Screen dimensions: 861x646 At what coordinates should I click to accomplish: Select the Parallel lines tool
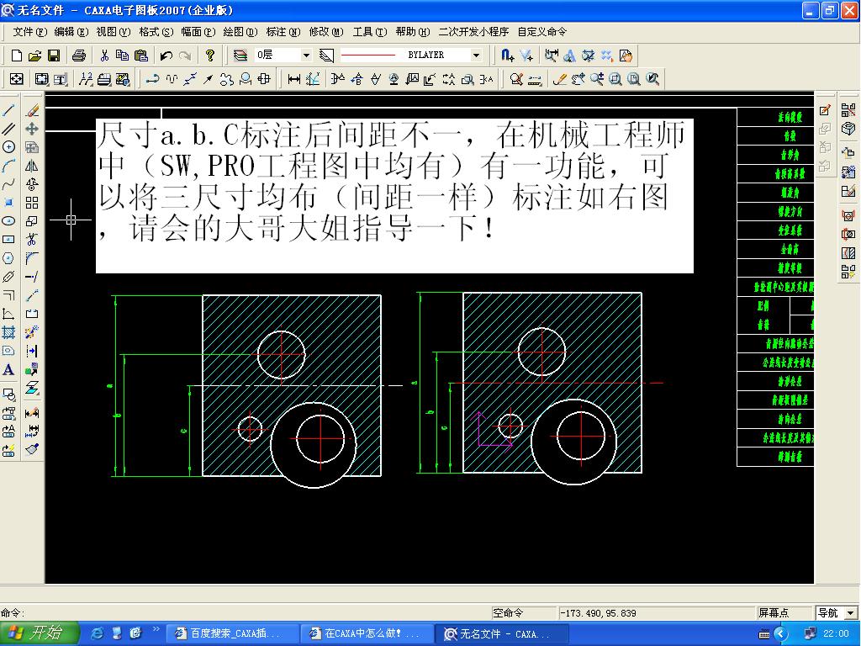[8, 129]
